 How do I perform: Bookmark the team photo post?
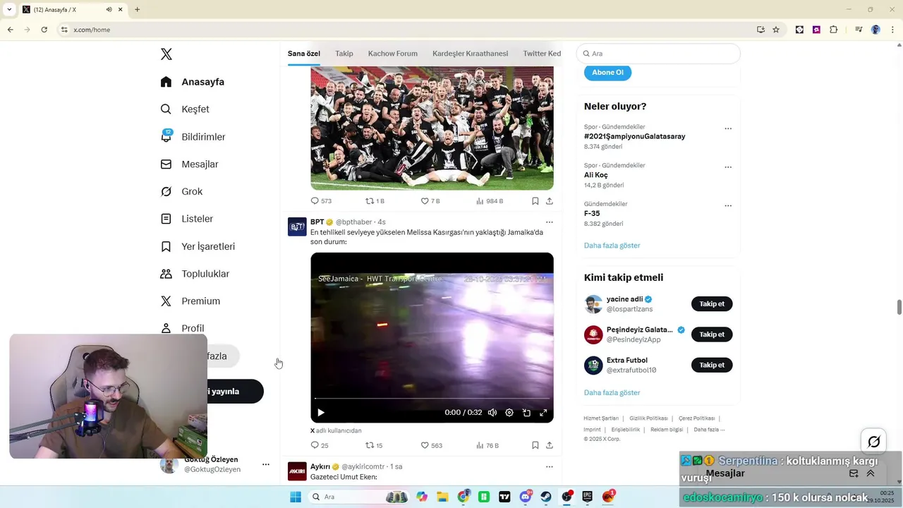click(x=535, y=201)
